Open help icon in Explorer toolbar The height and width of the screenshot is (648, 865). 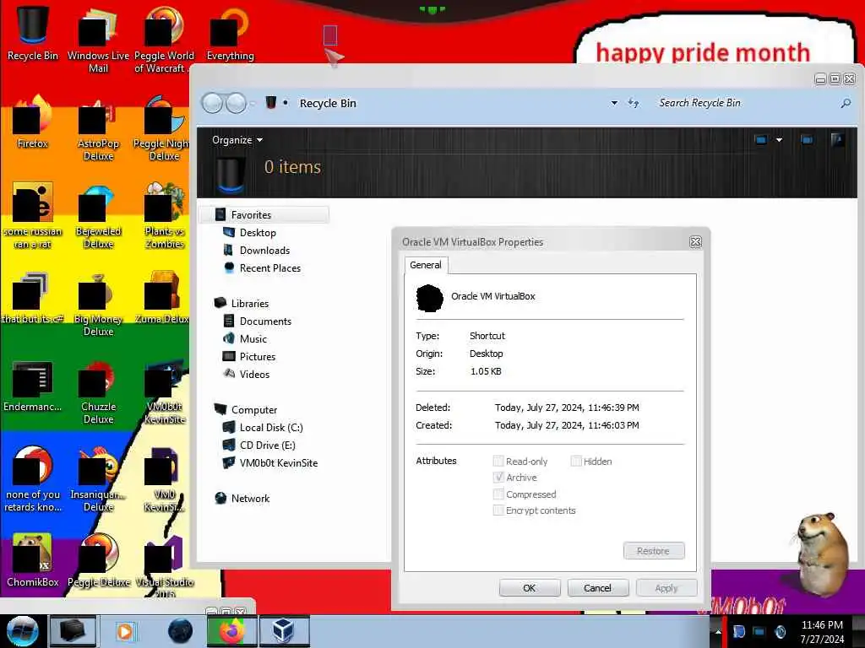pyautogui.click(x=837, y=140)
